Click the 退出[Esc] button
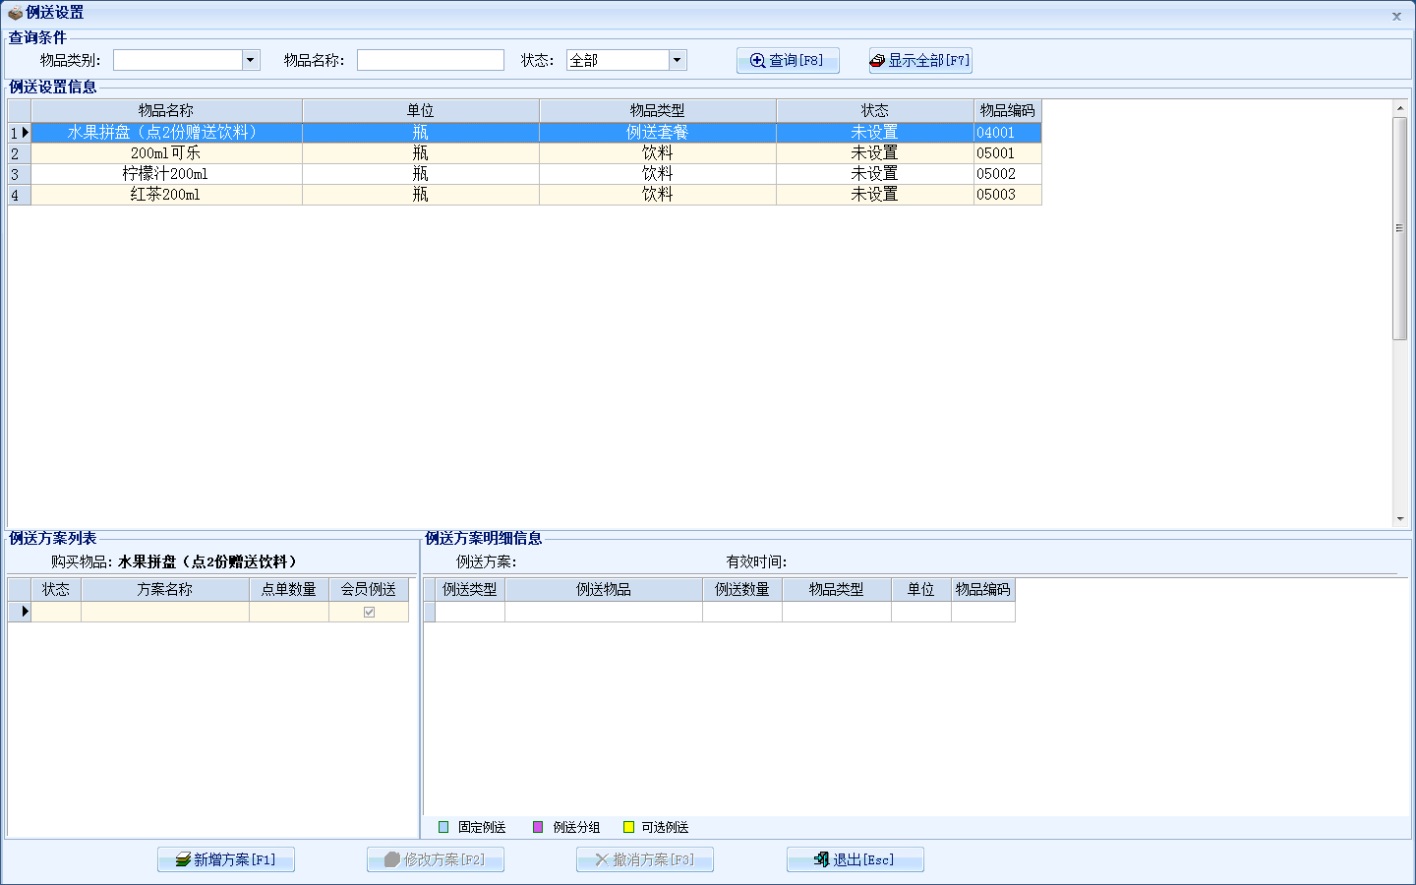The image size is (1416, 885). coord(855,859)
